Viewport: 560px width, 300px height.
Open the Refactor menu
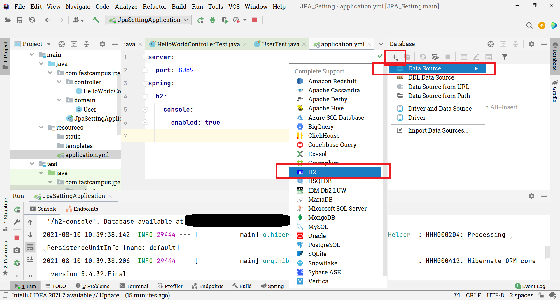pos(154,6)
